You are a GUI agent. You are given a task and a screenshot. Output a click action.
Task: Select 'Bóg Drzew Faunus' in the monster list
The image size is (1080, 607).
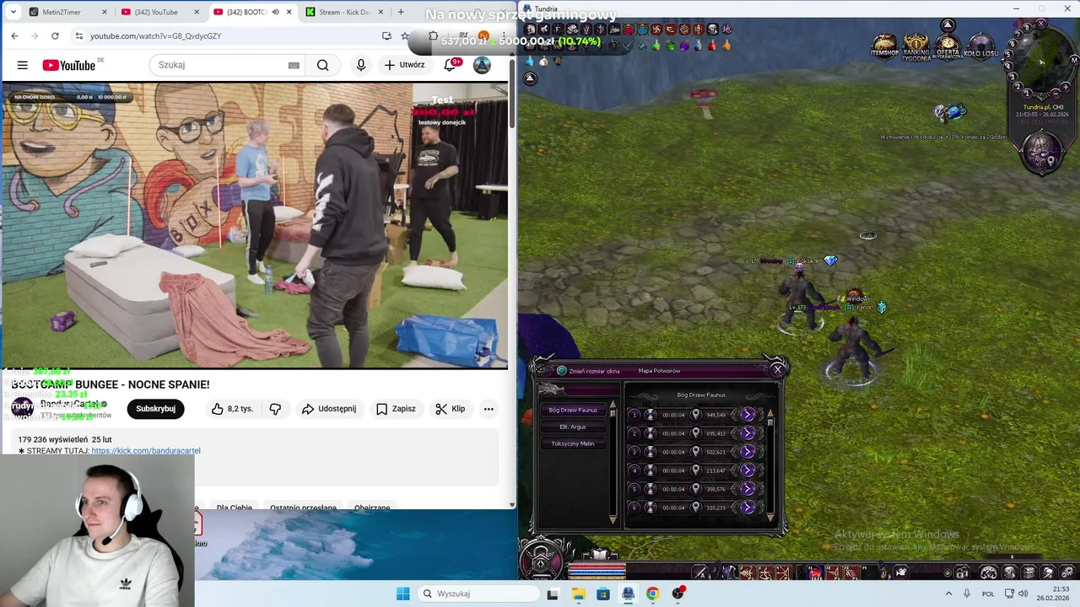(573, 410)
